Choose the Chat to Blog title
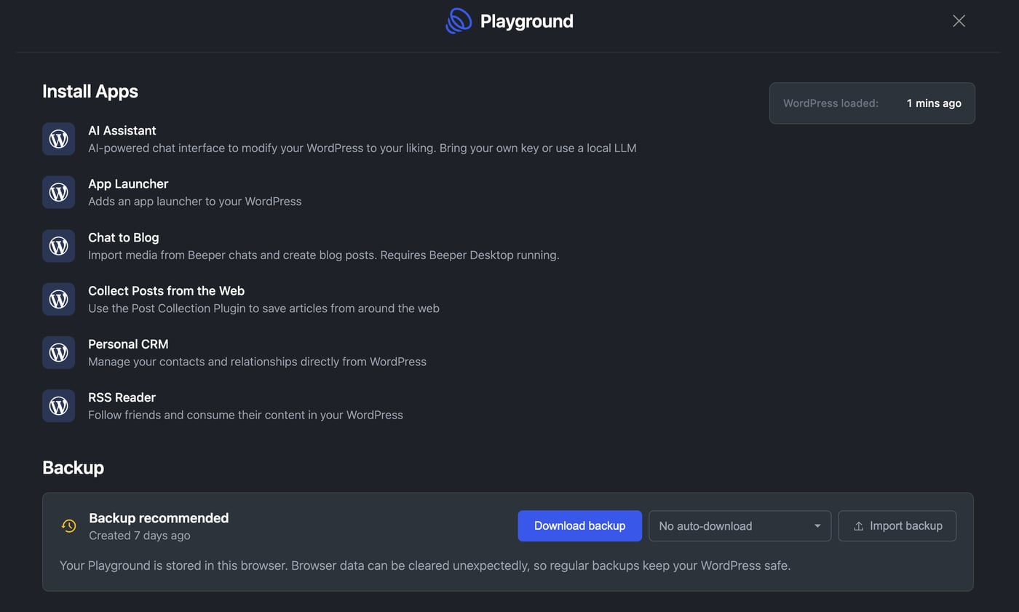The height and width of the screenshot is (612, 1019). (x=124, y=238)
